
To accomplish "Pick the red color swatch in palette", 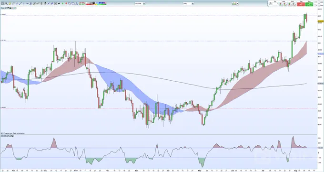I will point(87,4).
